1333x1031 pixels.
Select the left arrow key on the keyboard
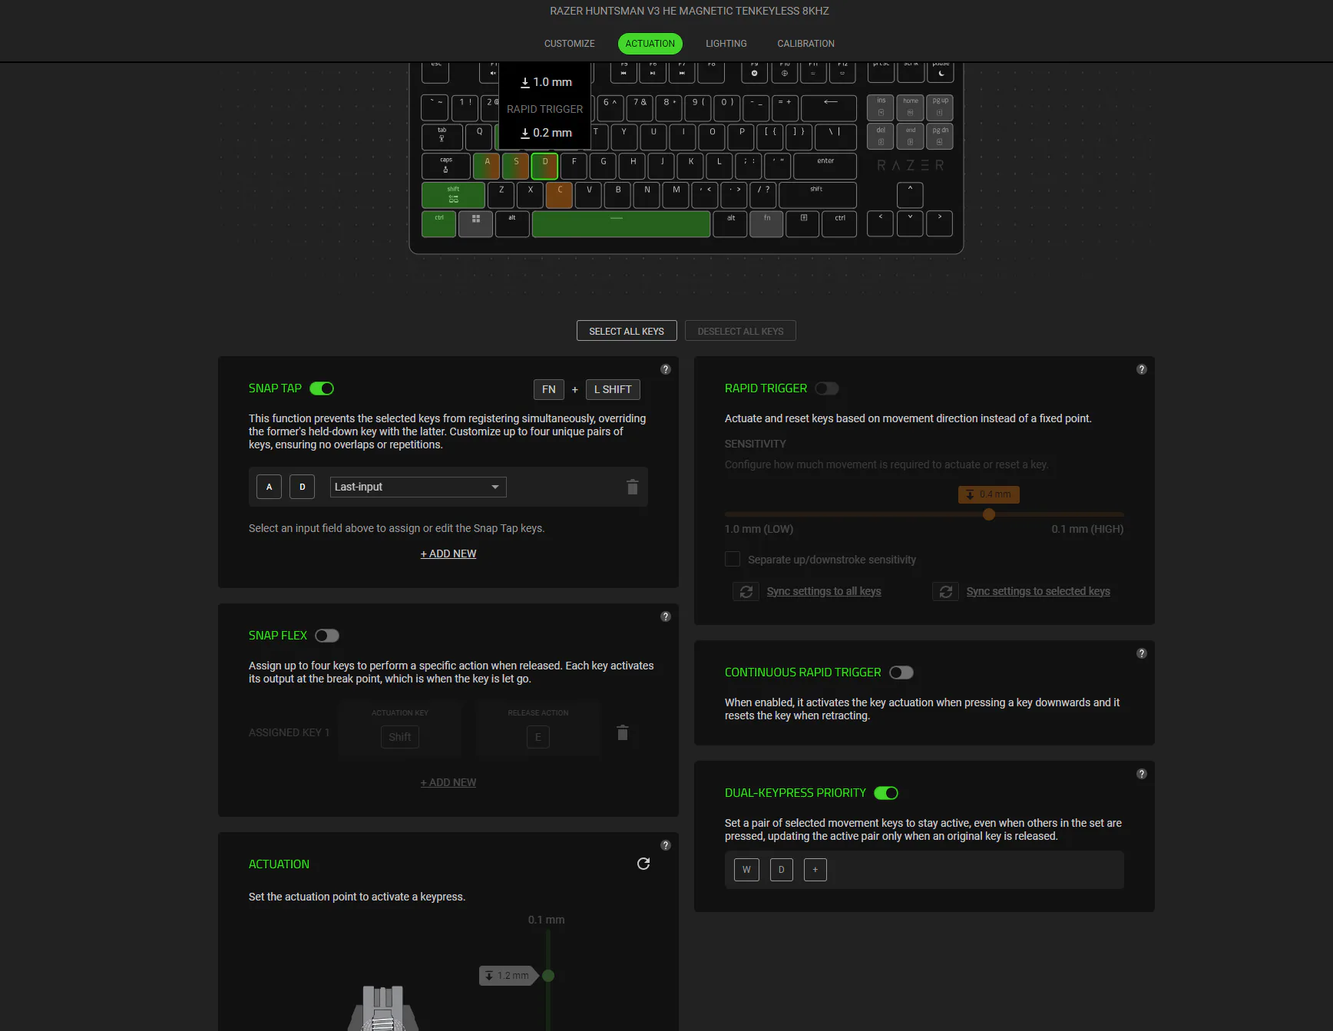click(880, 223)
